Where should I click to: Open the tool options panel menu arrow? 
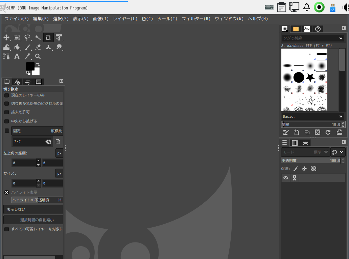pos(61,81)
